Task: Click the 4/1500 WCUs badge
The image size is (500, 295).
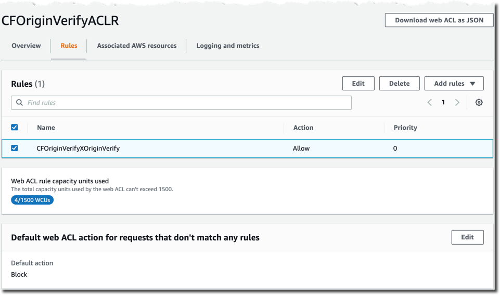Action: click(x=32, y=200)
